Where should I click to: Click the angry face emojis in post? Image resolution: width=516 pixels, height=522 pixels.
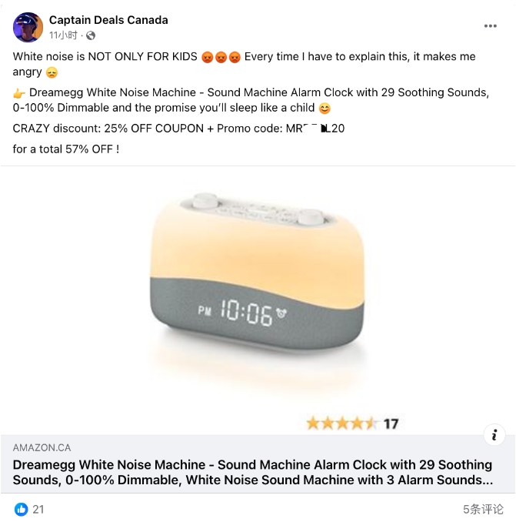click(x=221, y=57)
